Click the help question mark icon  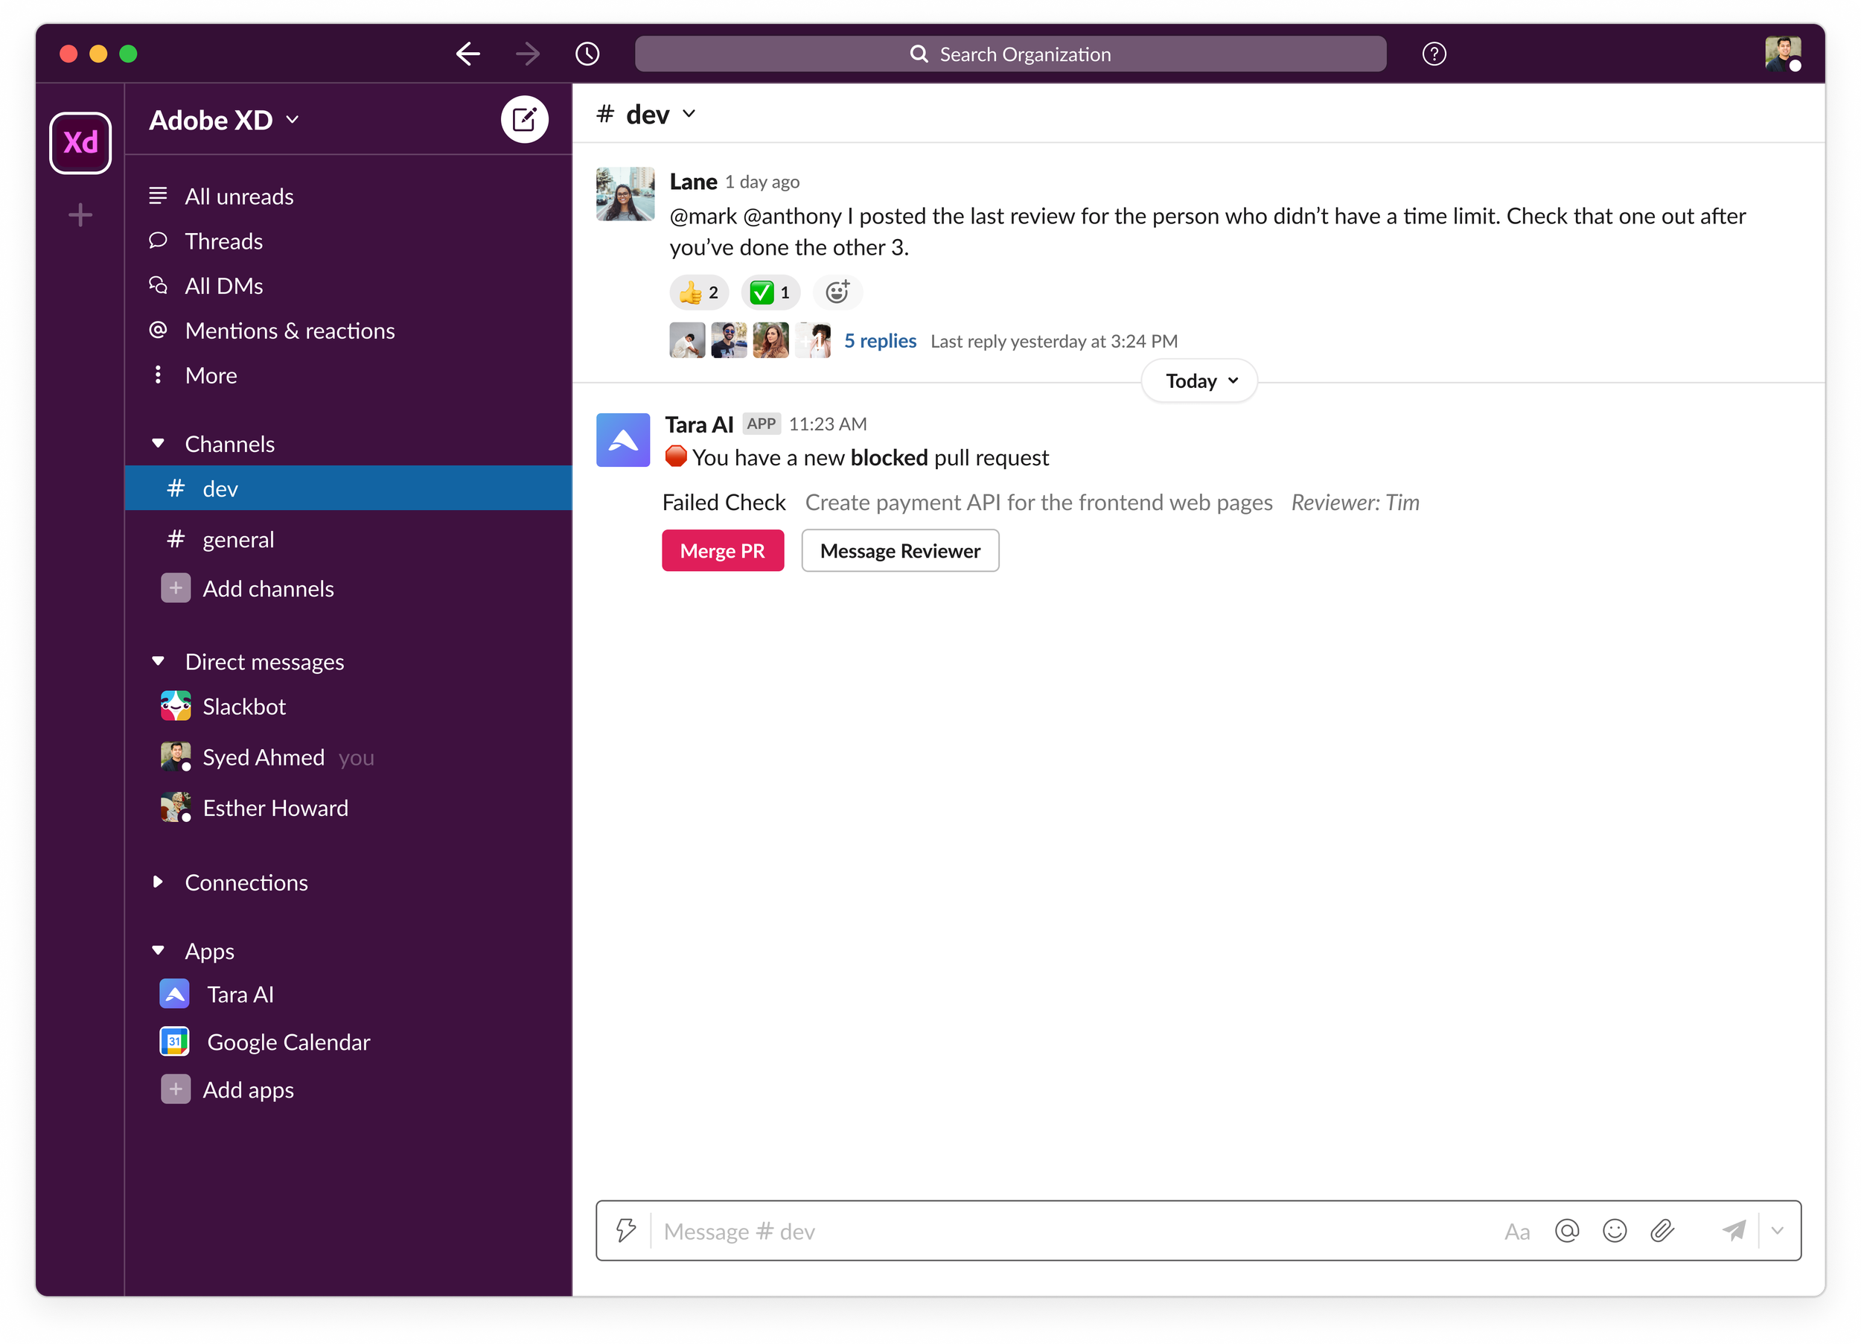pyautogui.click(x=1434, y=54)
